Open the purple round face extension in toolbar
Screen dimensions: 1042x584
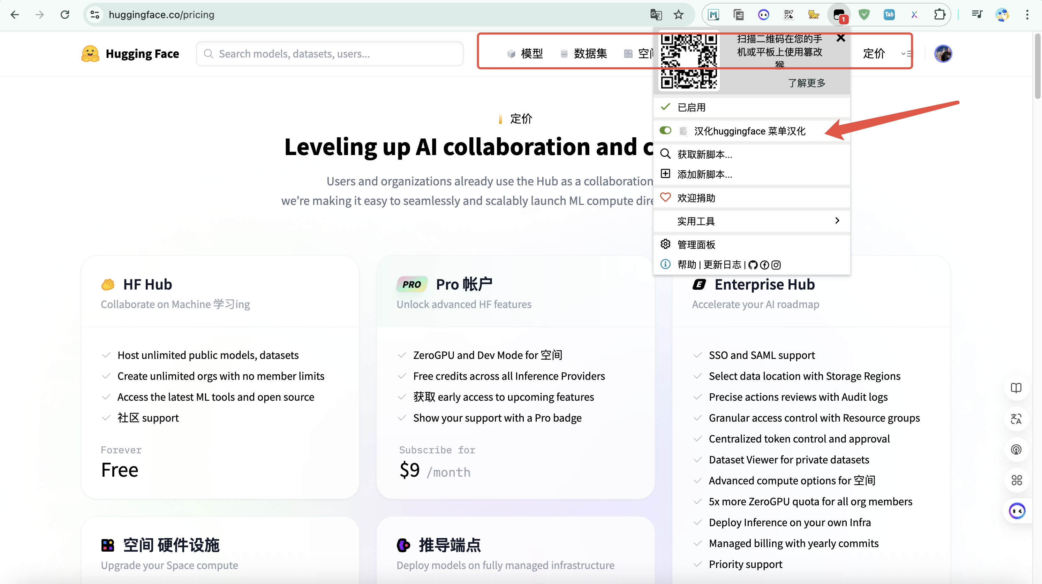click(763, 15)
